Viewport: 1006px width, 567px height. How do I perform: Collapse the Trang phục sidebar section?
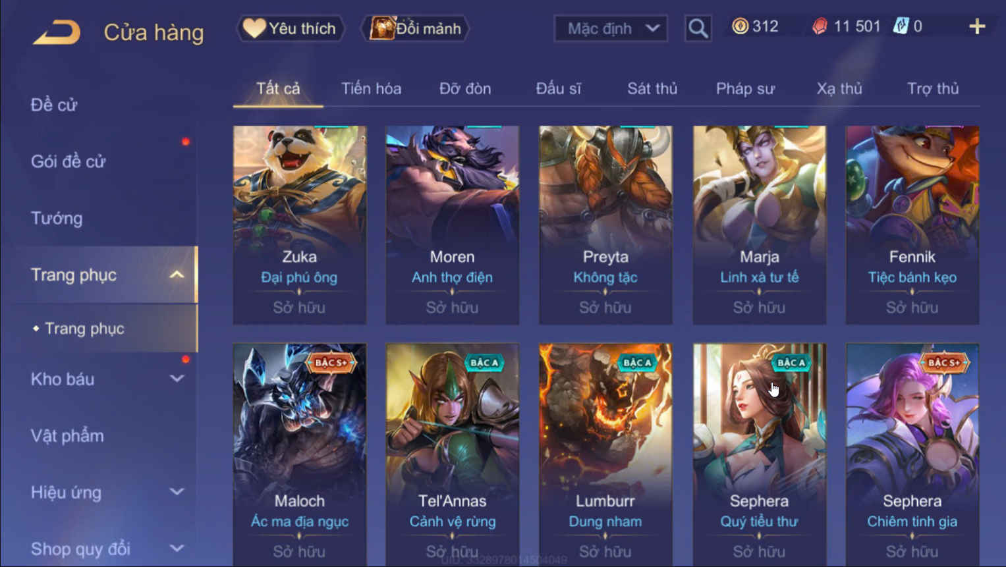tap(177, 275)
